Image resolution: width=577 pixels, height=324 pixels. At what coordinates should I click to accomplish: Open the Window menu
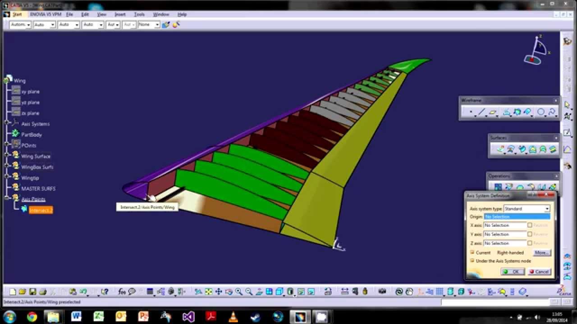click(161, 14)
